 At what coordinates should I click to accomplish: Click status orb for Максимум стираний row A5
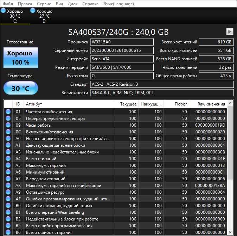coord(8,165)
